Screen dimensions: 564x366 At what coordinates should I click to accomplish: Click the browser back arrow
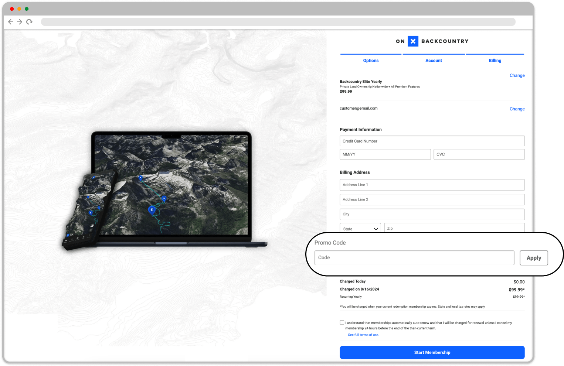coord(11,22)
